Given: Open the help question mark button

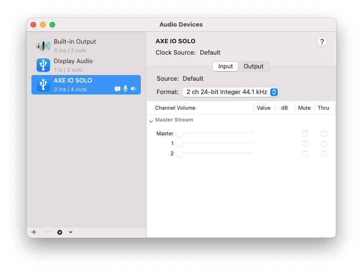Looking at the screenshot, I should pos(322,42).
